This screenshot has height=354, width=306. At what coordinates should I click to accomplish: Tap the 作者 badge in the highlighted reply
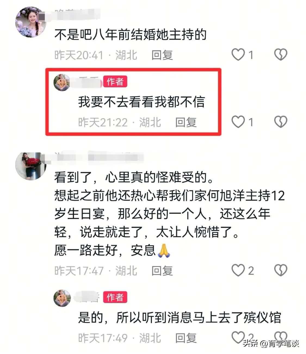click(x=115, y=82)
